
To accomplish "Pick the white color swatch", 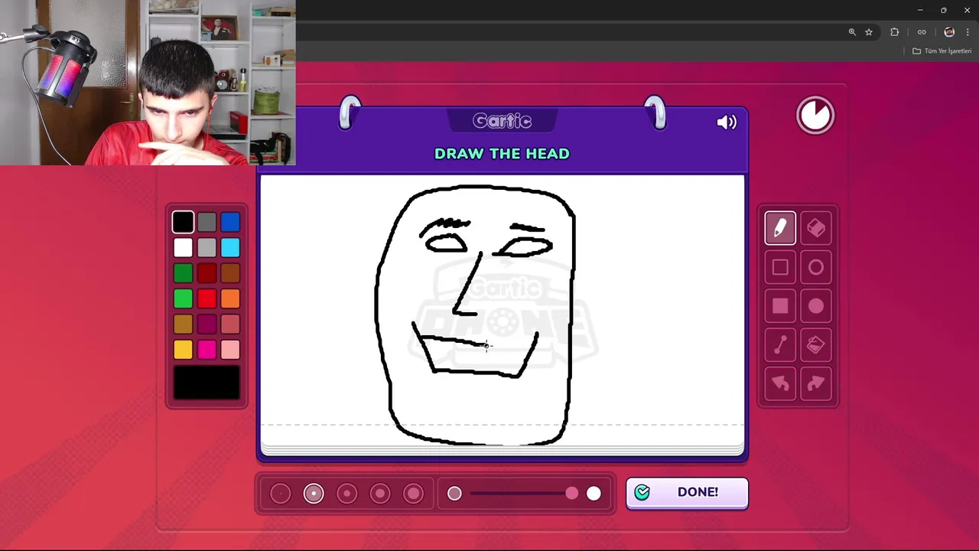I will point(183,248).
